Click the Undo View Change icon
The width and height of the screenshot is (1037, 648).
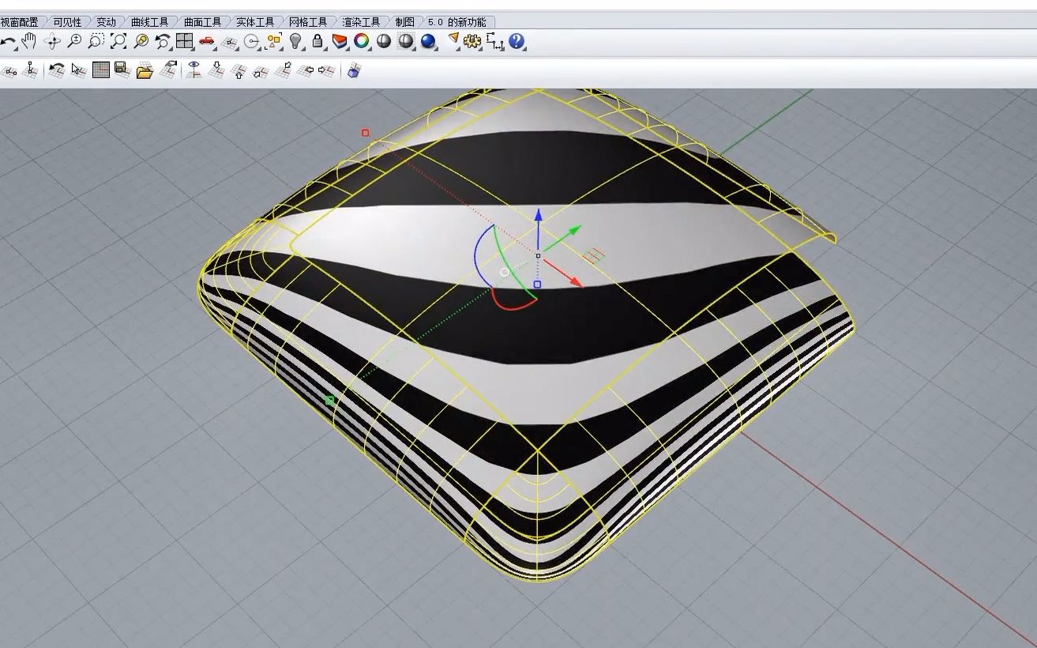[163, 41]
